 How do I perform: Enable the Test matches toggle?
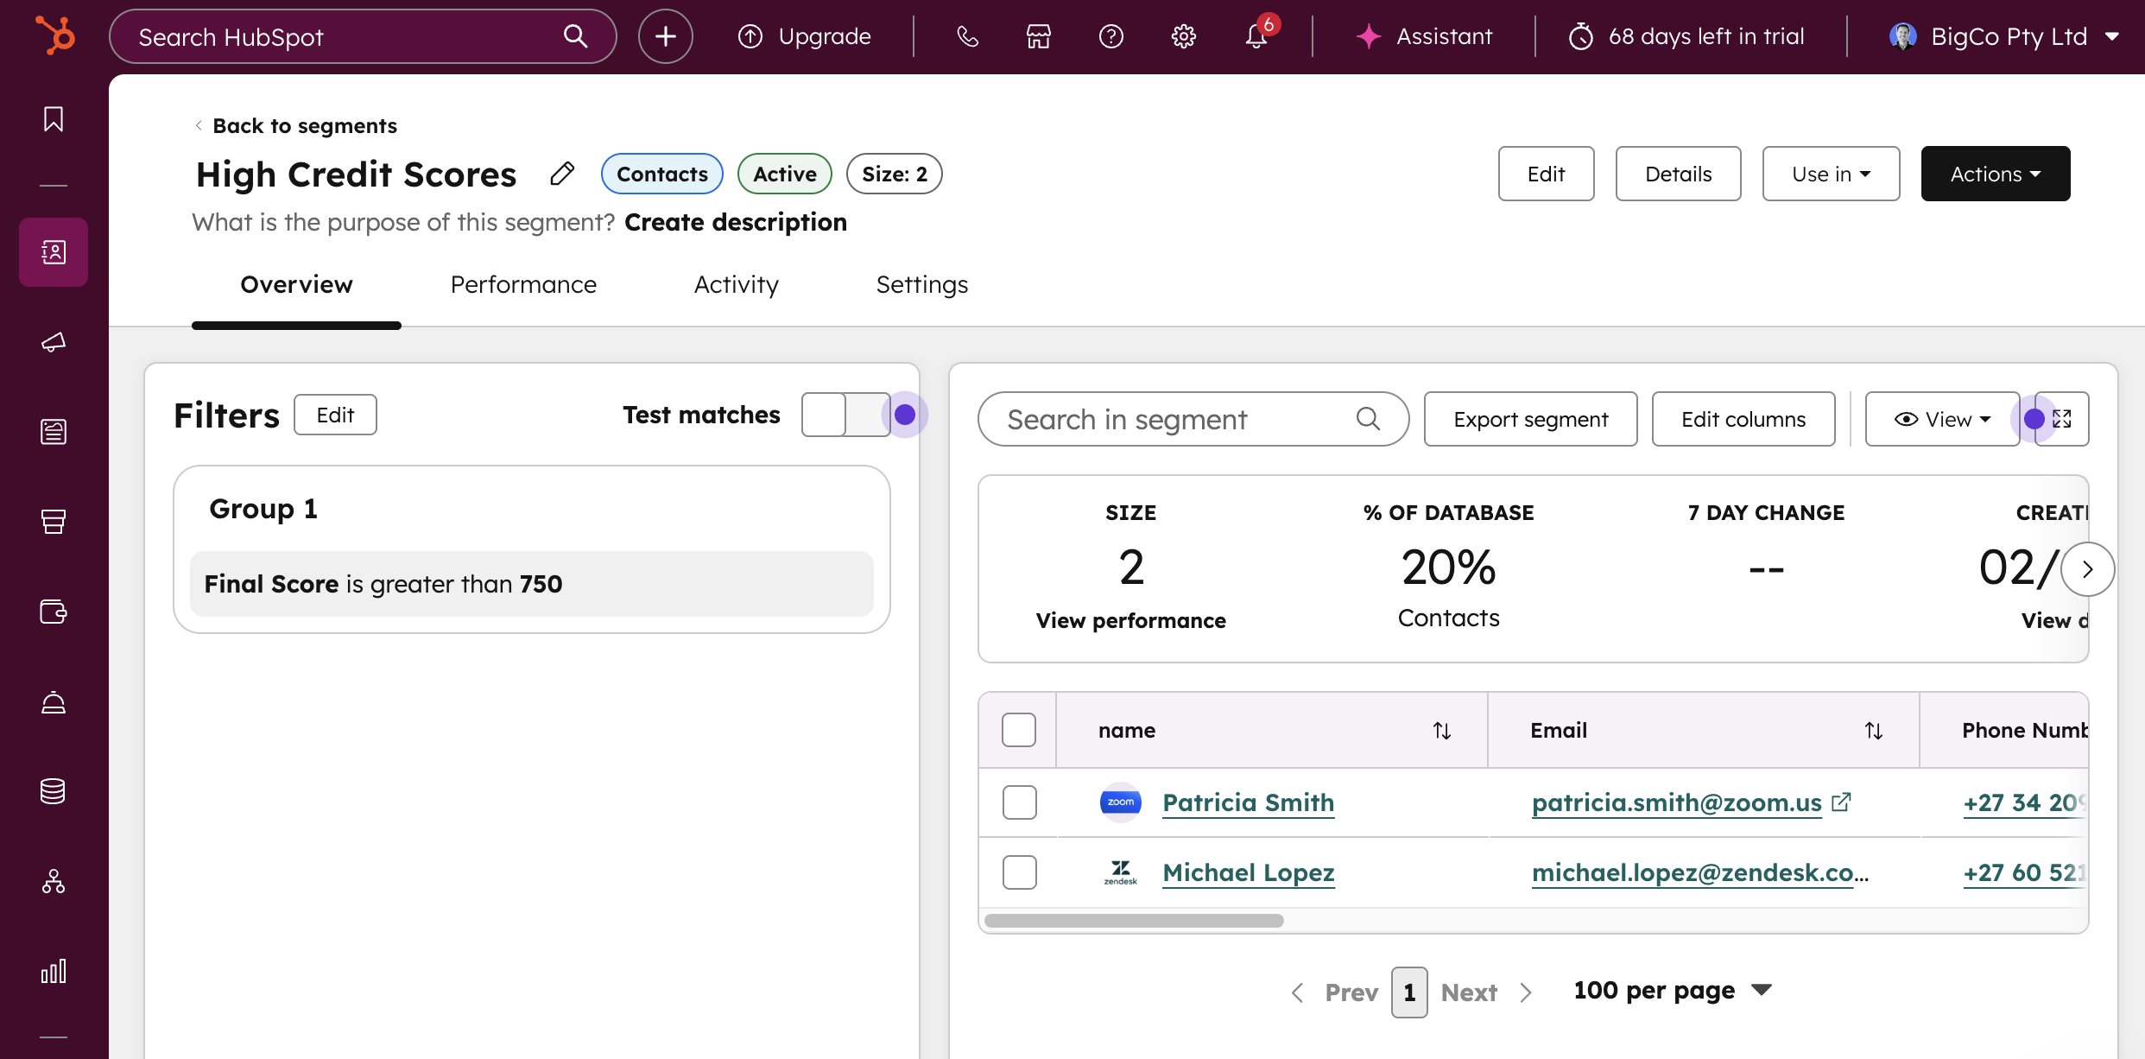pyautogui.click(x=845, y=415)
